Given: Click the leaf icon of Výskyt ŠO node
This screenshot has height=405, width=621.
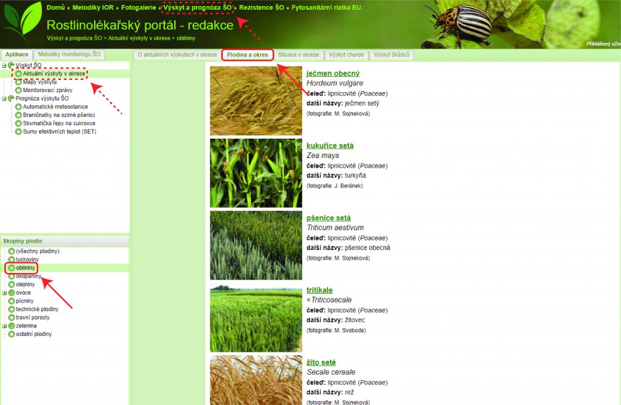Looking at the screenshot, I should pyautogui.click(x=11, y=65).
